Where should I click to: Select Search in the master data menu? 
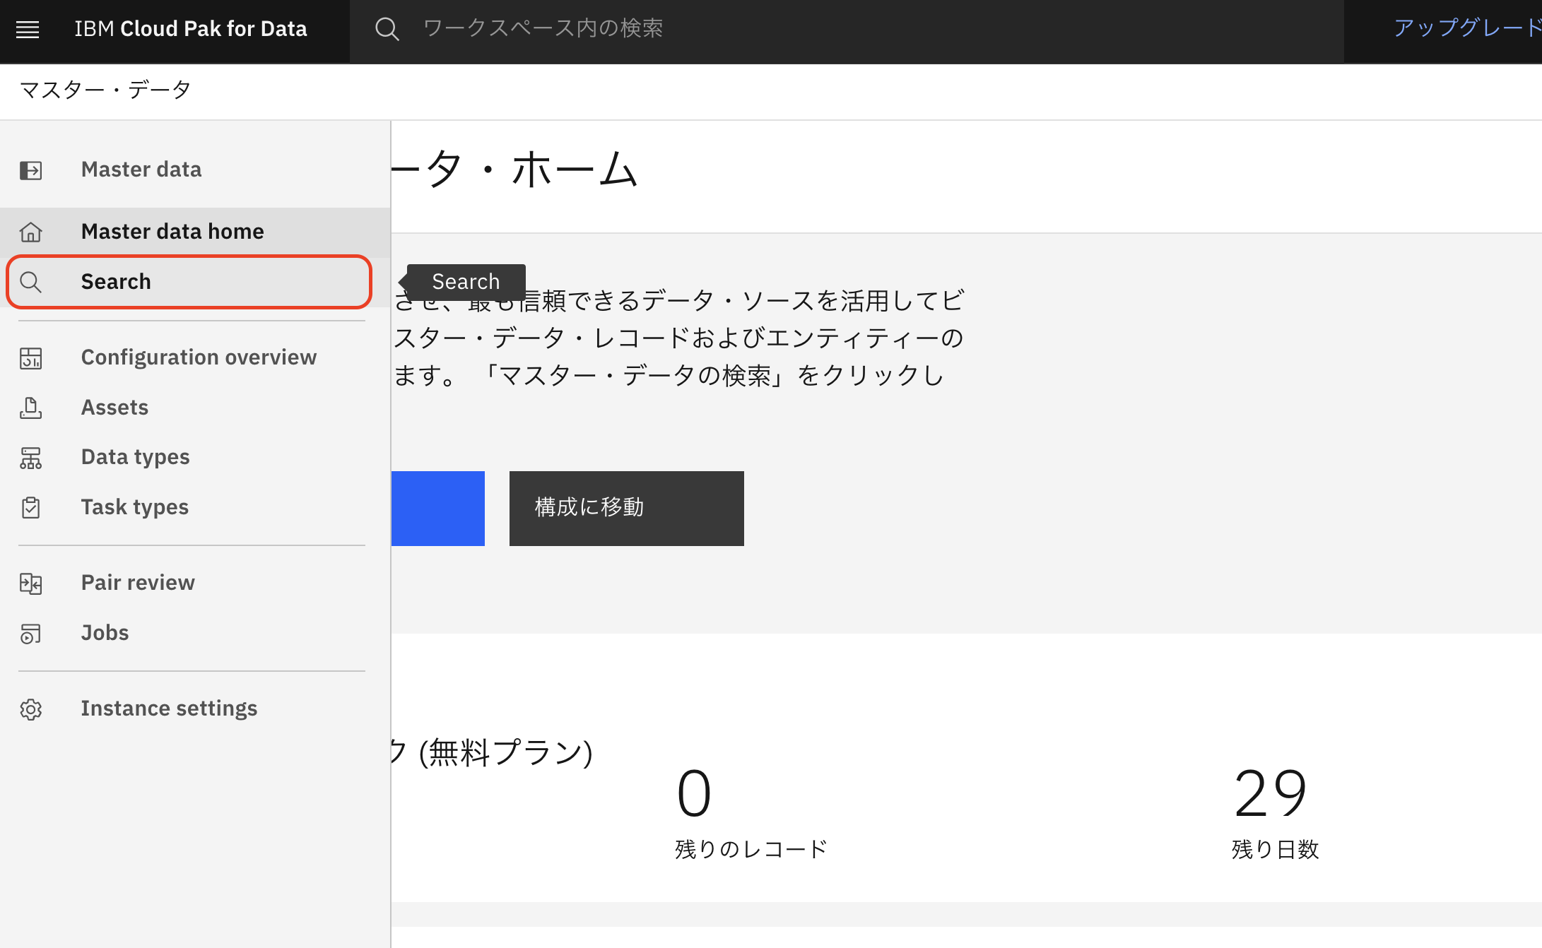pyautogui.click(x=116, y=281)
